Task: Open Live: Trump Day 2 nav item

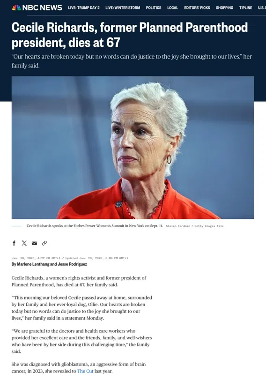Action: pyautogui.click(x=84, y=8)
